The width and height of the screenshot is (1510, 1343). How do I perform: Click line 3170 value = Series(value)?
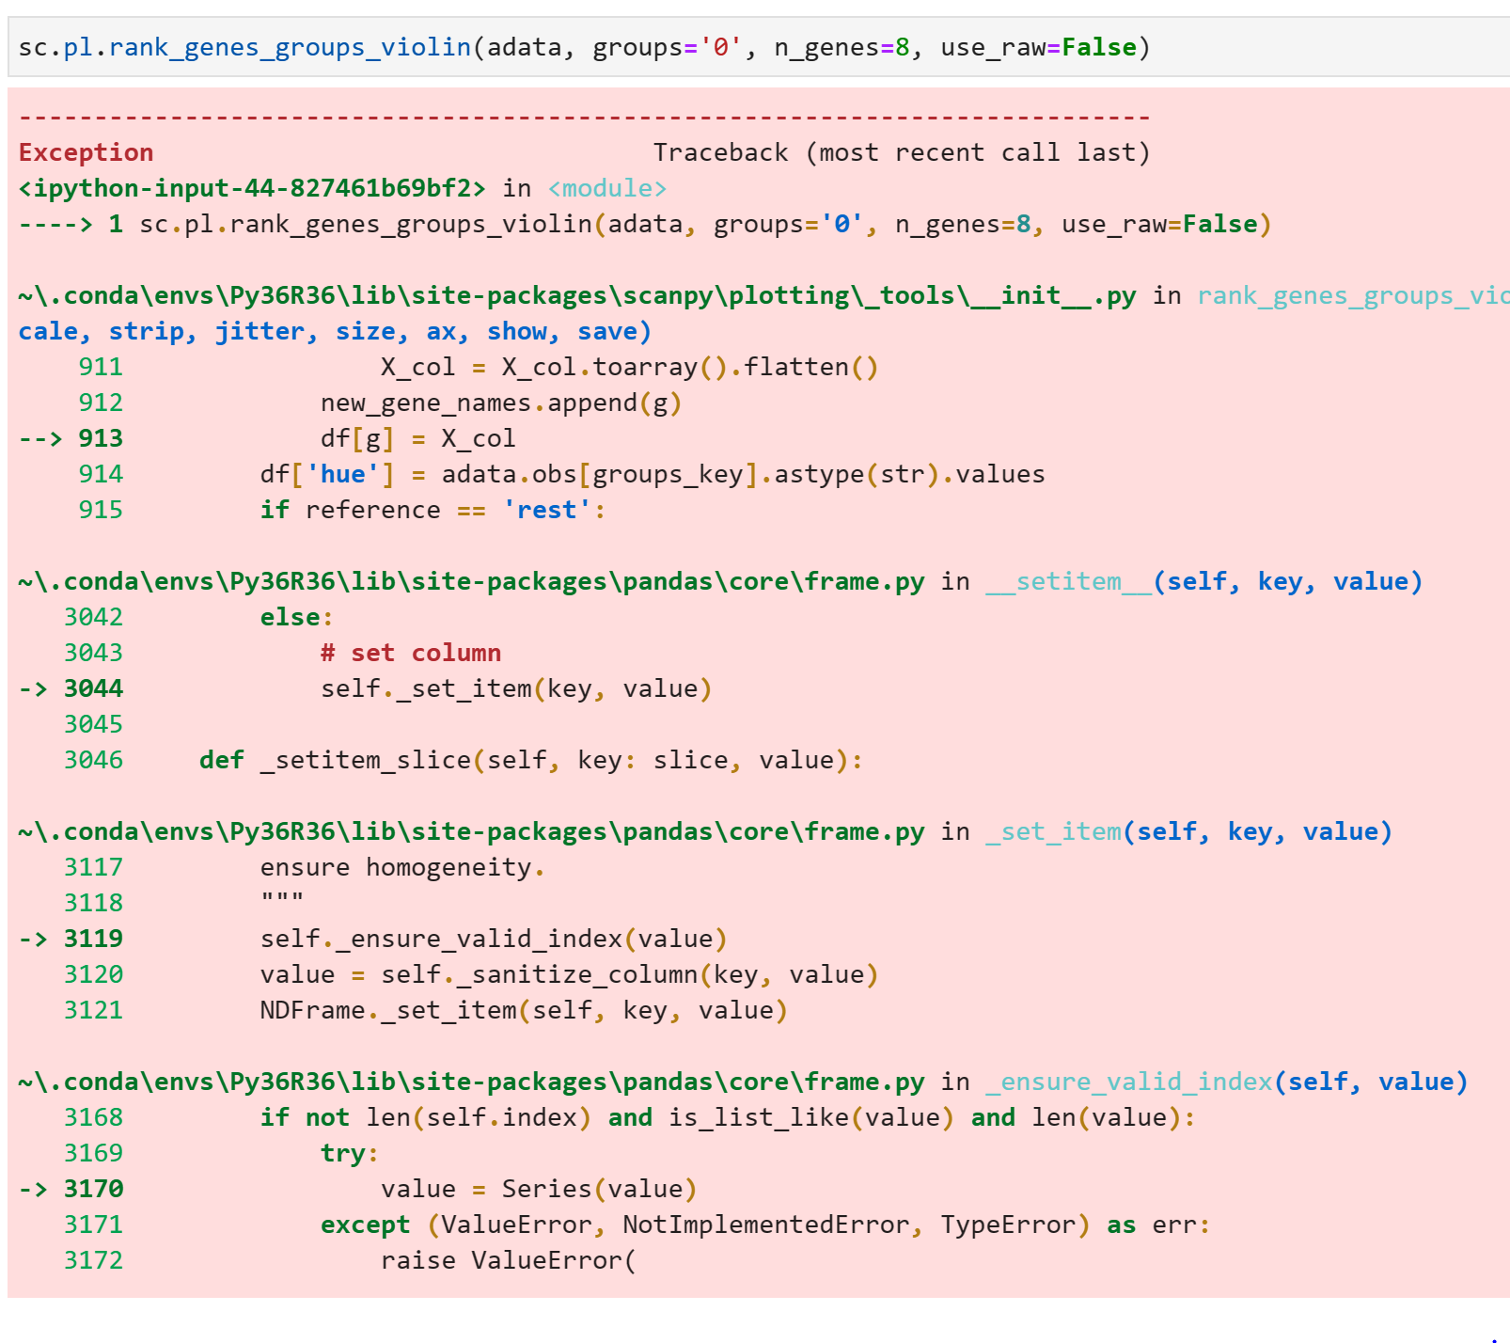pos(536,1188)
